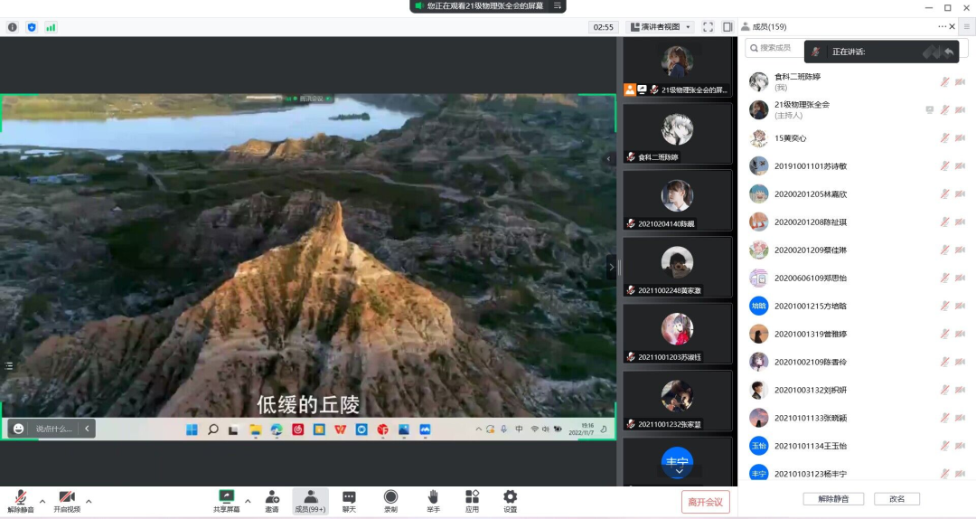This screenshot has height=519, width=976.
Task: Click the Rename (改名) button
Action: tap(896, 499)
